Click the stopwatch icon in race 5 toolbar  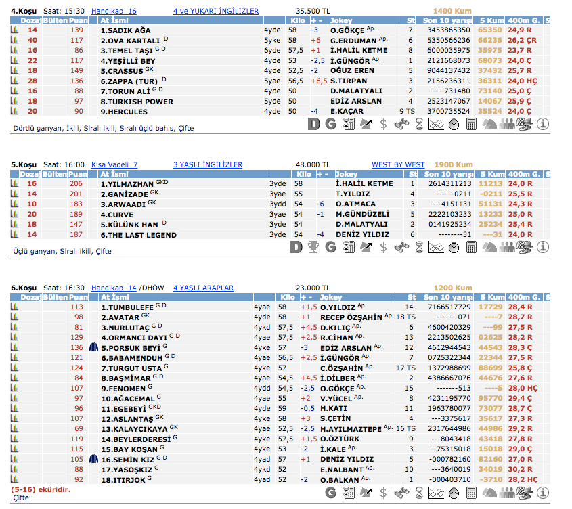click(454, 246)
